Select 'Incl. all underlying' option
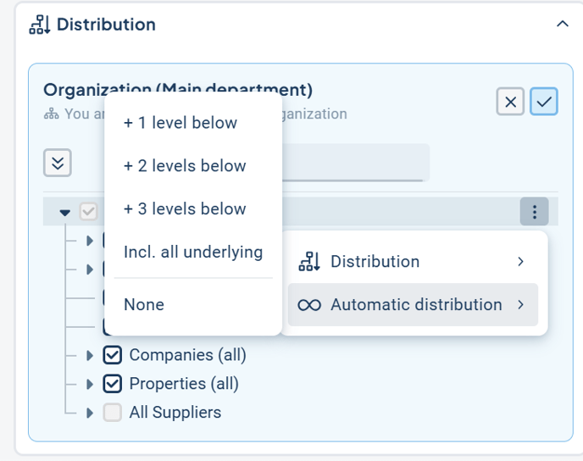This screenshot has width=583, height=461. (x=193, y=252)
